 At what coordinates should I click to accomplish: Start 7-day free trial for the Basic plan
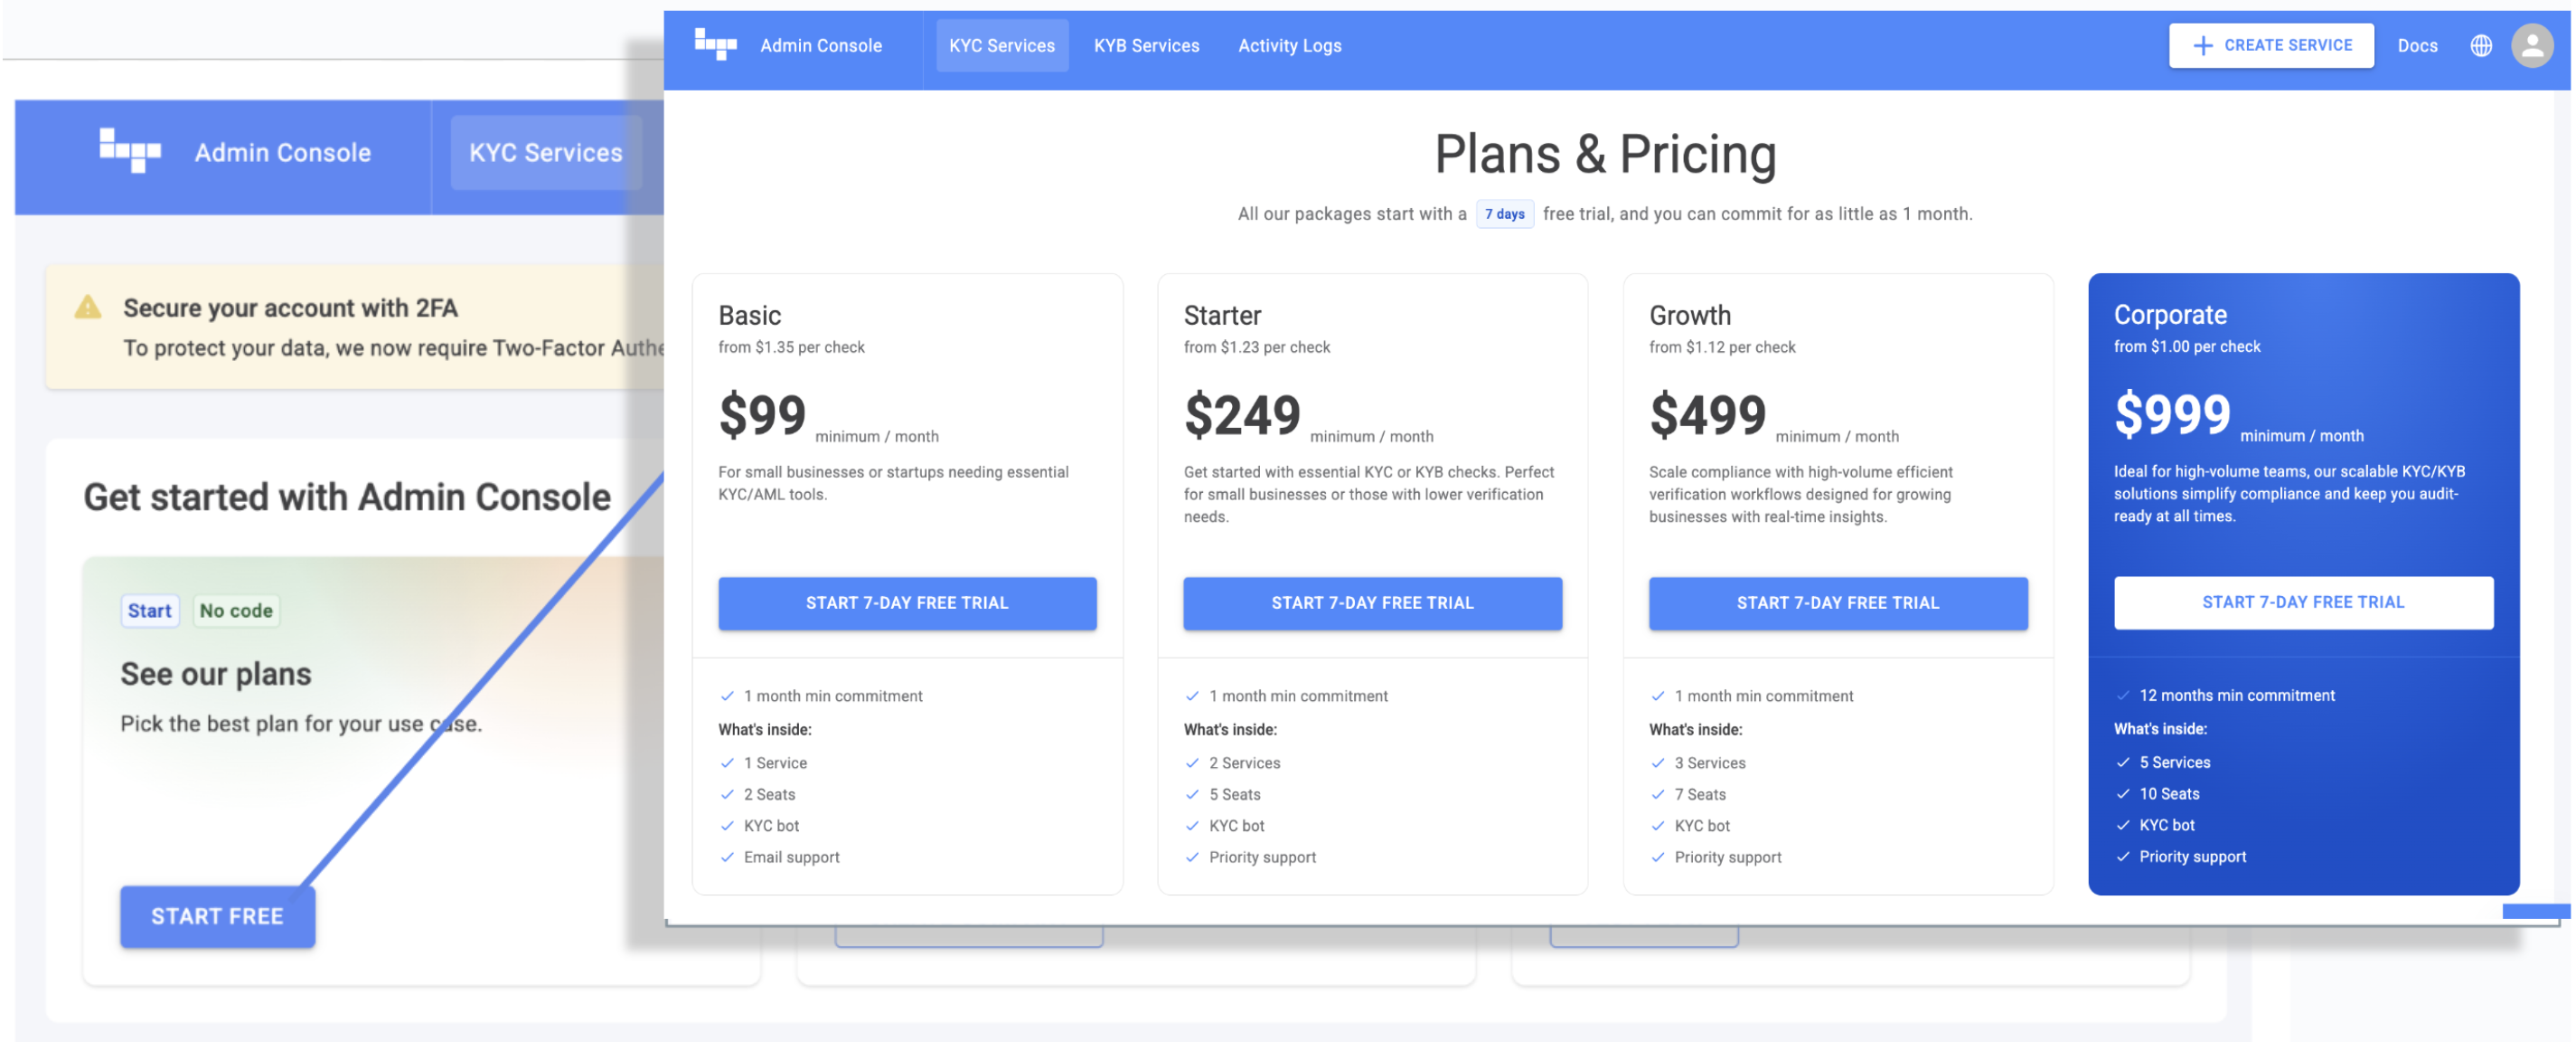click(x=907, y=602)
